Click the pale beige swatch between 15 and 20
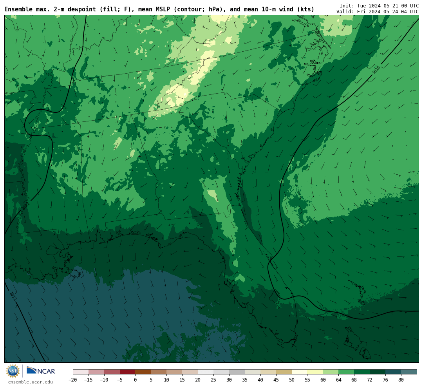This screenshot has height=387, width=423. (x=190, y=372)
